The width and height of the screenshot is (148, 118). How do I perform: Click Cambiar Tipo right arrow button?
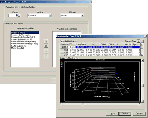(x=142, y=41)
